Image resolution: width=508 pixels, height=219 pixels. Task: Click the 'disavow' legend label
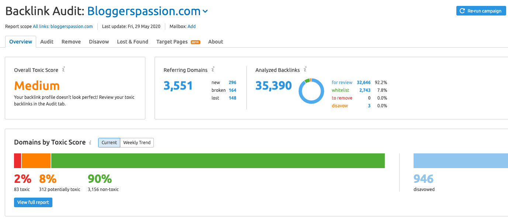pyautogui.click(x=340, y=106)
